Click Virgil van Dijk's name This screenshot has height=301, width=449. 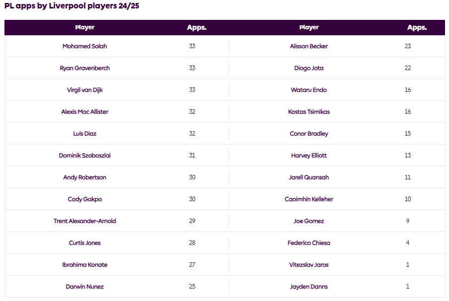click(84, 90)
